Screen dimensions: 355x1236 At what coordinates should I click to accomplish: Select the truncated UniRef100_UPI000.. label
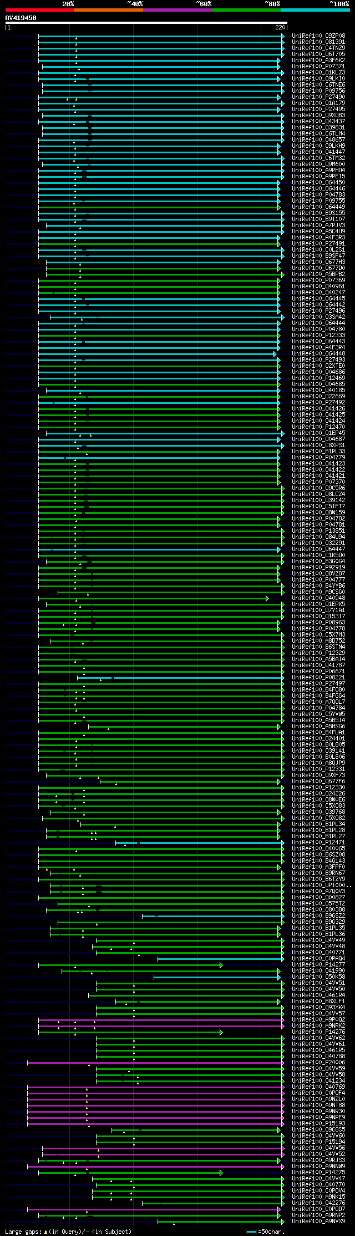pyautogui.click(x=321, y=885)
